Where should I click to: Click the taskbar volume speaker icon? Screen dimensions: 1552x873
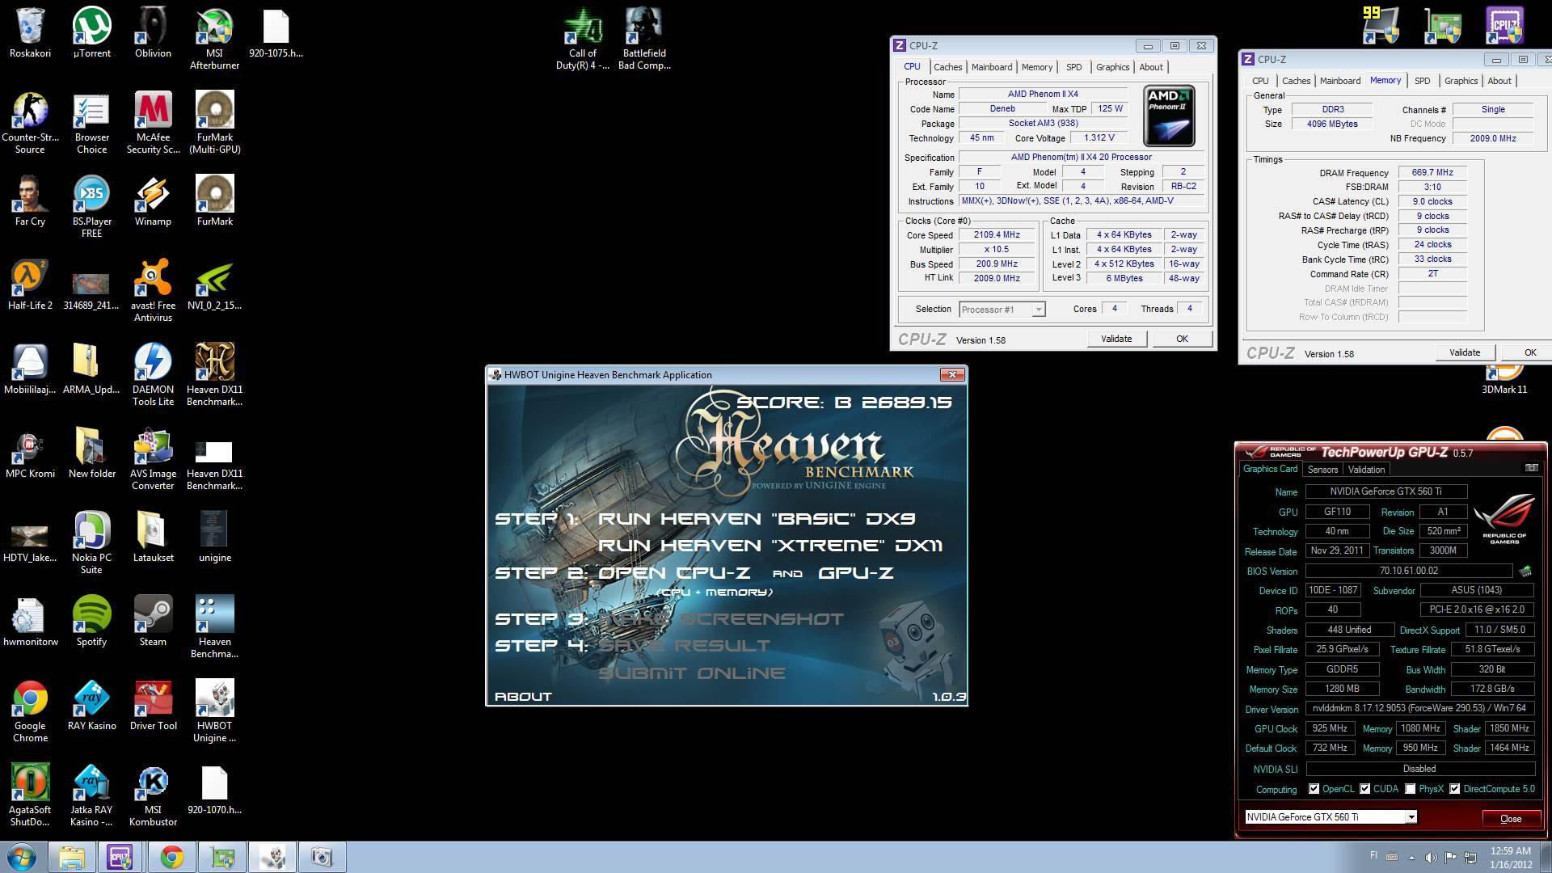click(x=1431, y=857)
